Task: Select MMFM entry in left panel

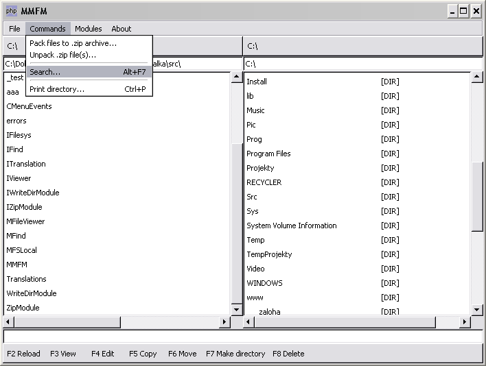Action: click(x=17, y=265)
